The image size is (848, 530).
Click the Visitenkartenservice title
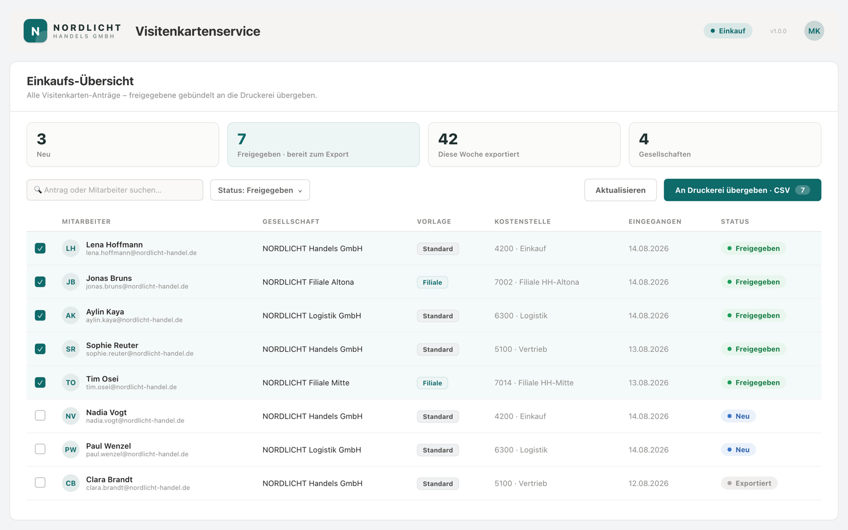tap(198, 31)
